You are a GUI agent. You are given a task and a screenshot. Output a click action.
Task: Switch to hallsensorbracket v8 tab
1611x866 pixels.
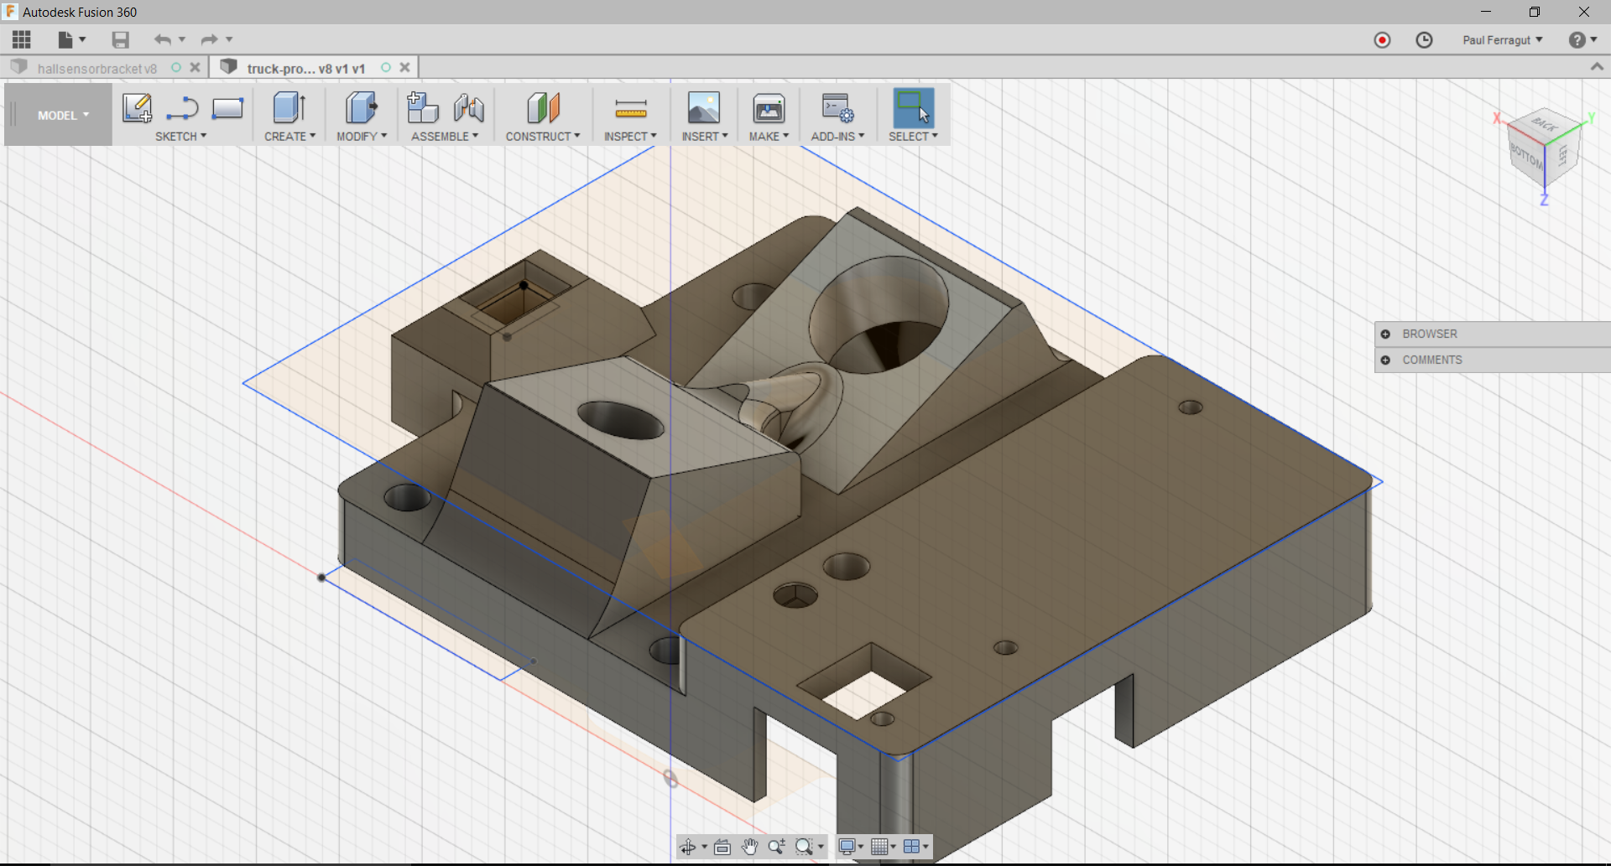(x=96, y=68)
